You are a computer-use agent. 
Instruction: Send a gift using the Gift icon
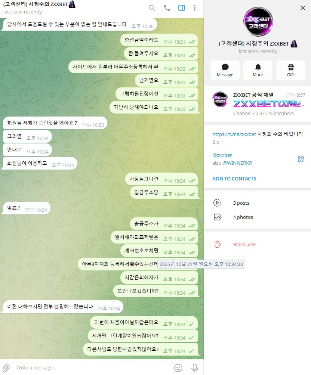pyautogui.click(x=291, y=70)
